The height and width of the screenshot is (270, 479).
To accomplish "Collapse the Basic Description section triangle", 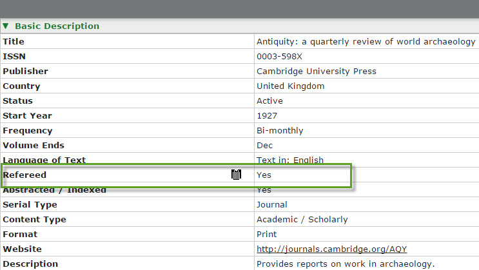I will [6, 26].
